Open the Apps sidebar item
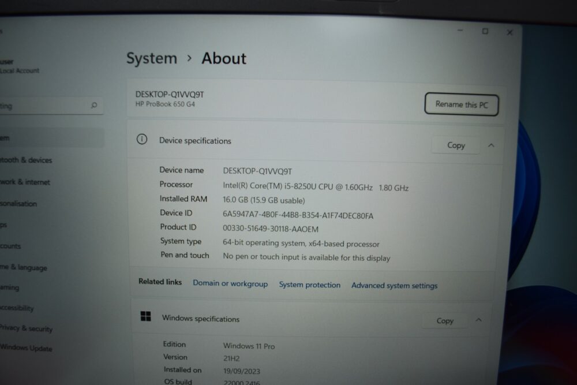 [3, 225]
